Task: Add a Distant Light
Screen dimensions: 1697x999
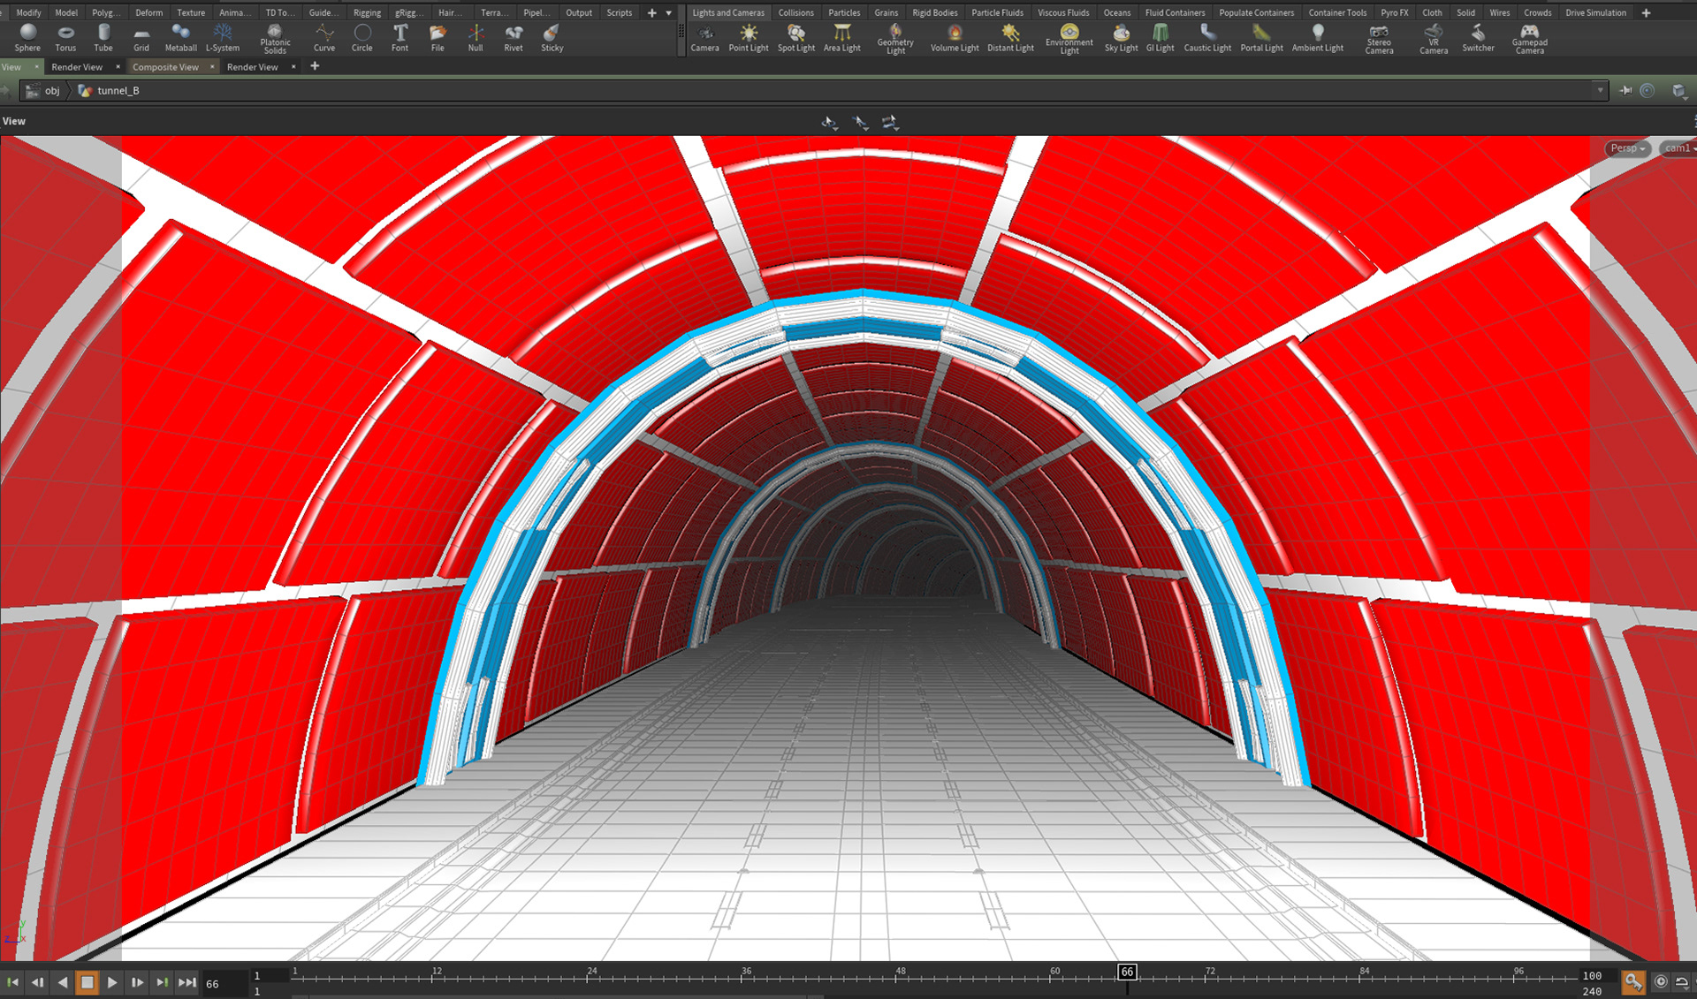Action: [x=1010, y=38]
